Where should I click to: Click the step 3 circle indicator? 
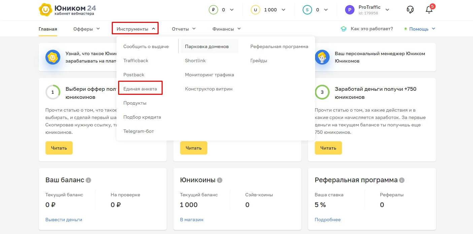pos(322,92)
